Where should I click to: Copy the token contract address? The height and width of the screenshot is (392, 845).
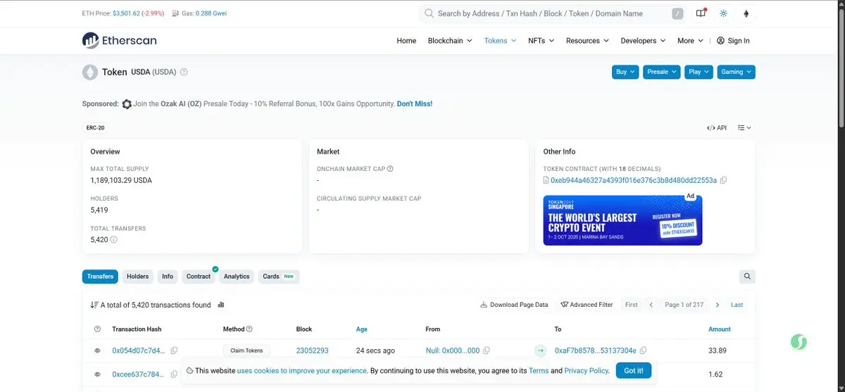tap(723, 181)
